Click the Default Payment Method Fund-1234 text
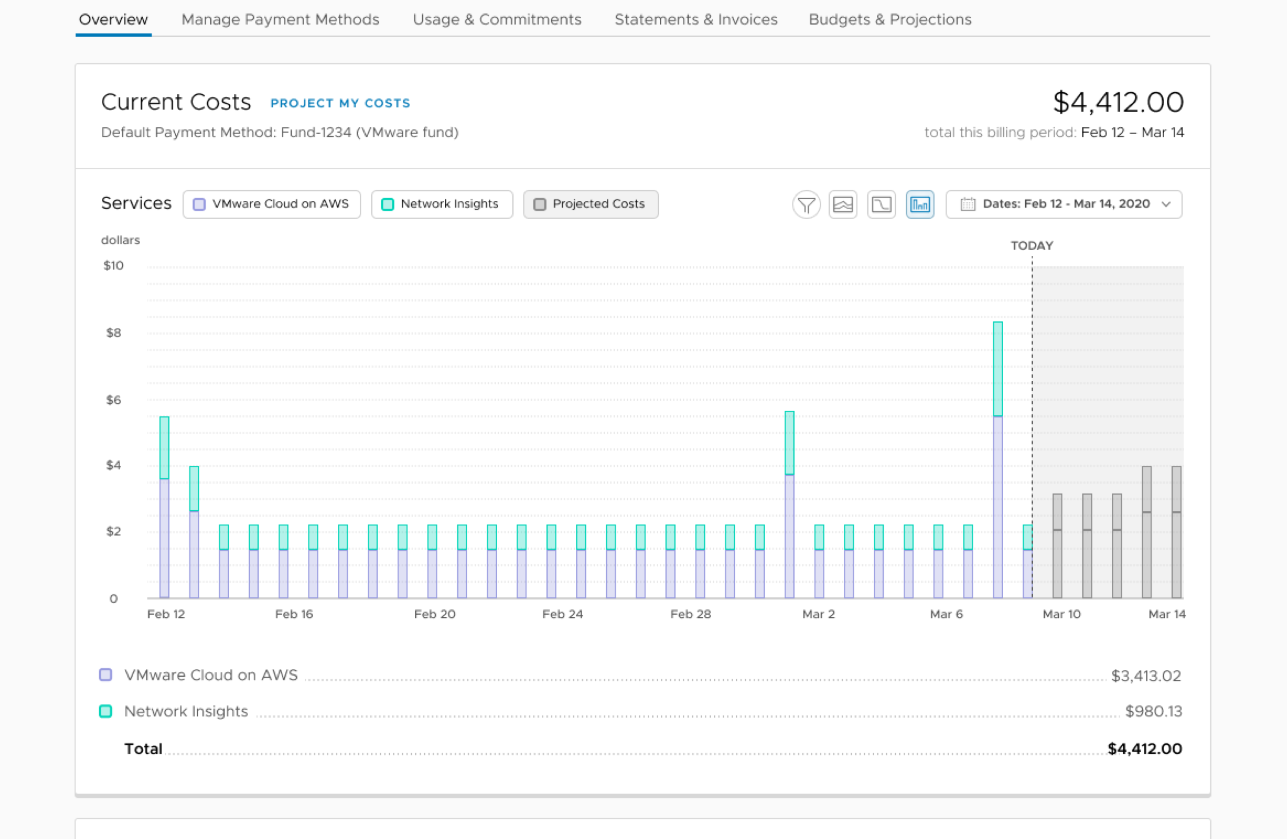Viewport: 1287px width, 839px height. pos(280,133)
